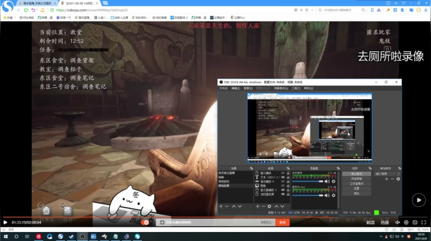Click the browser search magnifier icon

pos(363,10)
